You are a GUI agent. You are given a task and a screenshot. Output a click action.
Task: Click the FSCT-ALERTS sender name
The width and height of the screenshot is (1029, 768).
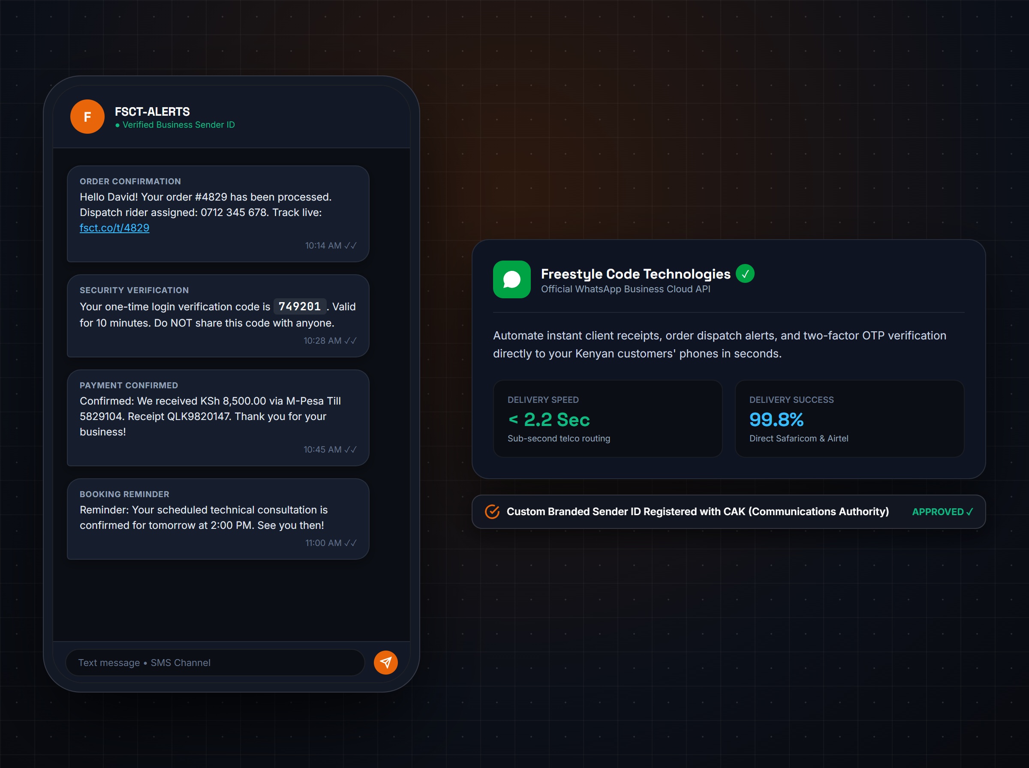[x=152, y=111]
